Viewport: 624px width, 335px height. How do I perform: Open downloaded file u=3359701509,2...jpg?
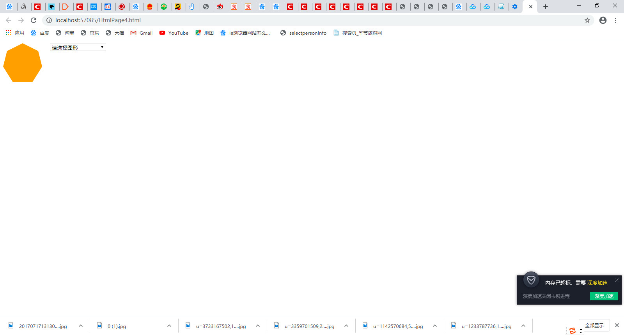coord(305,326)
